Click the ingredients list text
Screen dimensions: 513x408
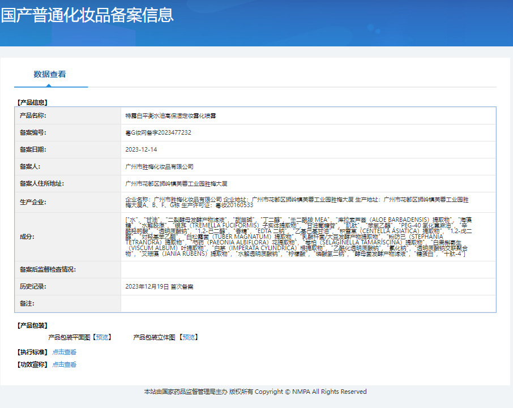click(299, 237)
